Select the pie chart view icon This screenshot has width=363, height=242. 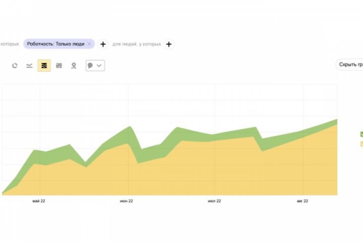coord(15,66)
